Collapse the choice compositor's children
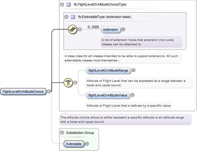The width and height of the screenshot is (197, 151). click(x=75, y=82)
